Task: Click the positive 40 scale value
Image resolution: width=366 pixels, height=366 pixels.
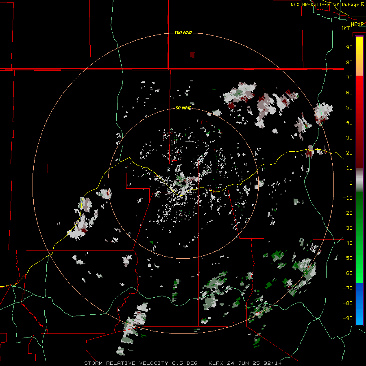Action: [349, 123]
